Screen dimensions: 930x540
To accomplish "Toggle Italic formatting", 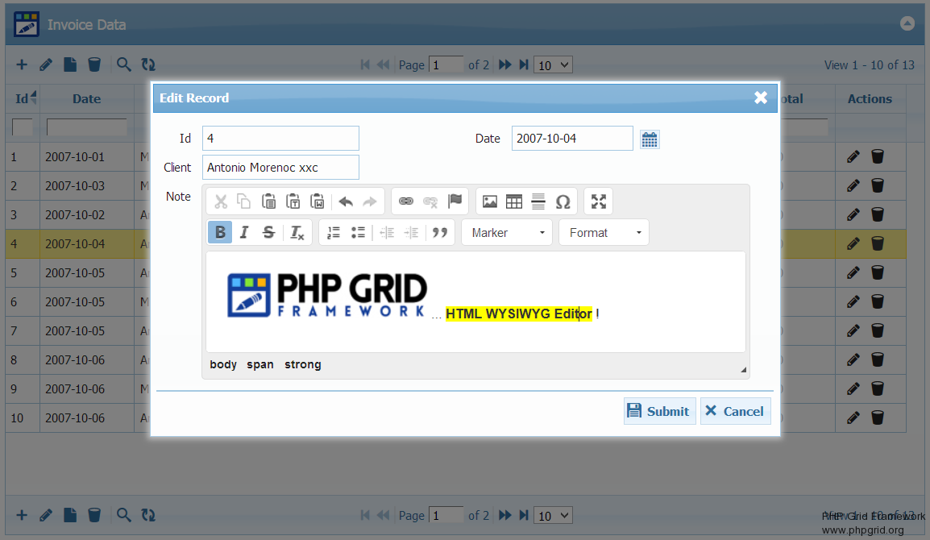I will (244, 233).
